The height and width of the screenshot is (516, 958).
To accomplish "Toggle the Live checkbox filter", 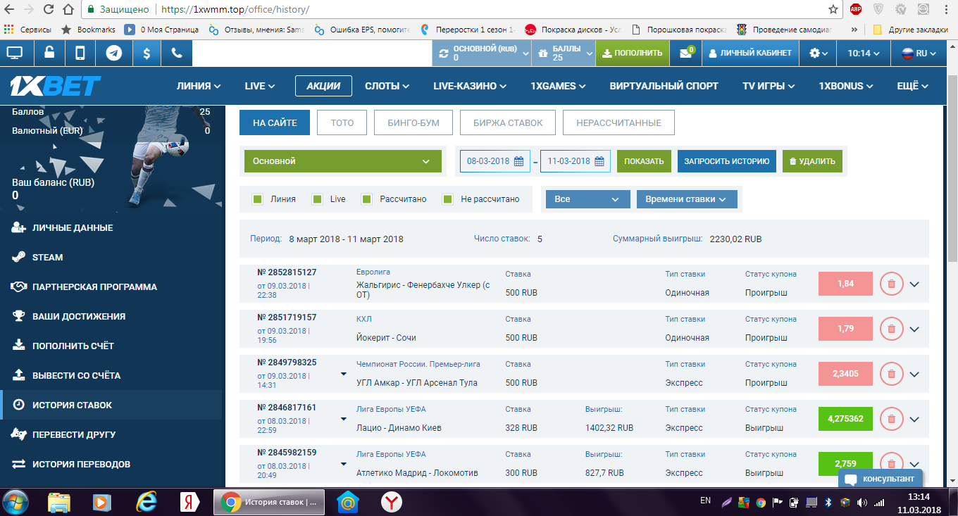I will point(317,199).
